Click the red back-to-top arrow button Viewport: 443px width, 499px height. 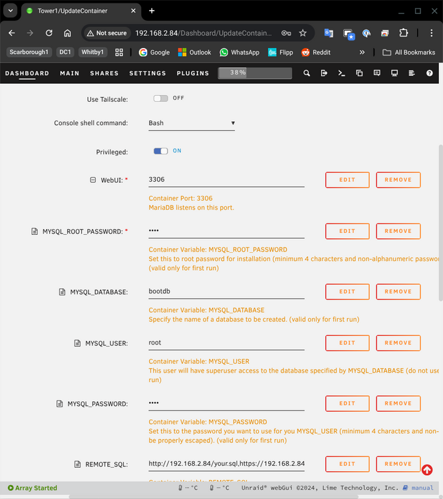point(427,470)
